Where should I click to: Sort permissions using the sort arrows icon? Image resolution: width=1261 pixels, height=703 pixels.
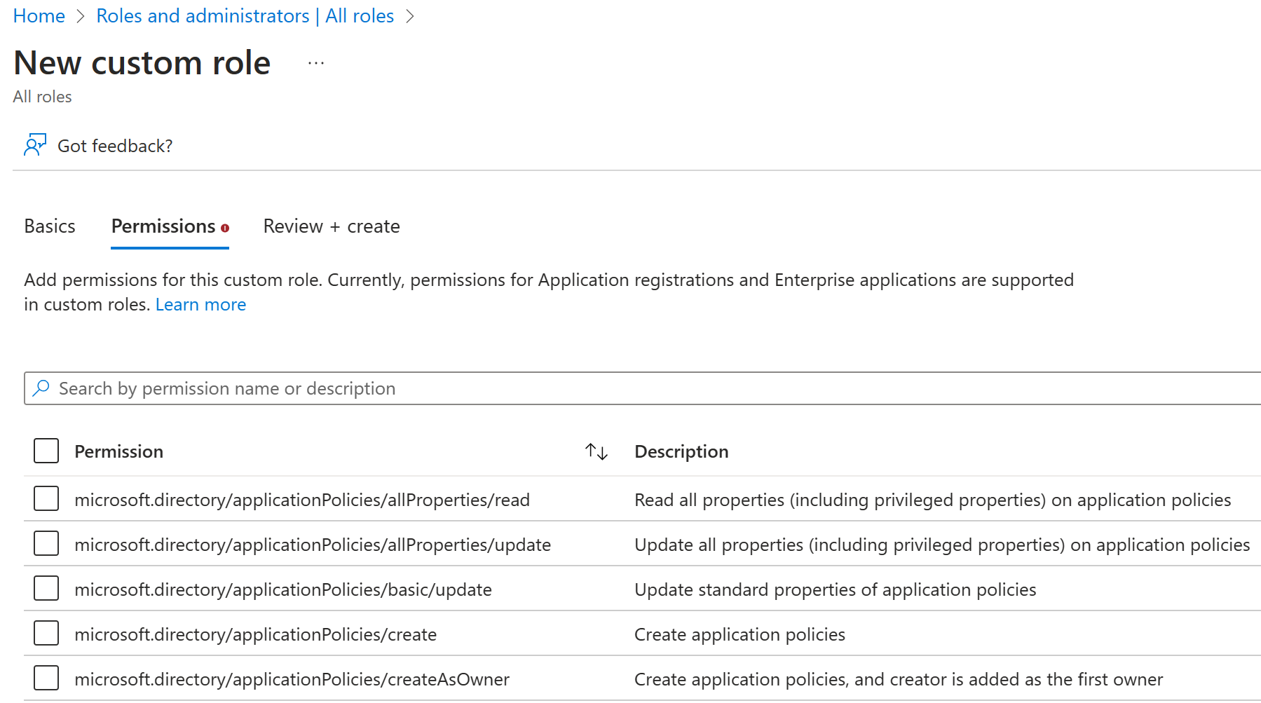click(x=597, y=451)
